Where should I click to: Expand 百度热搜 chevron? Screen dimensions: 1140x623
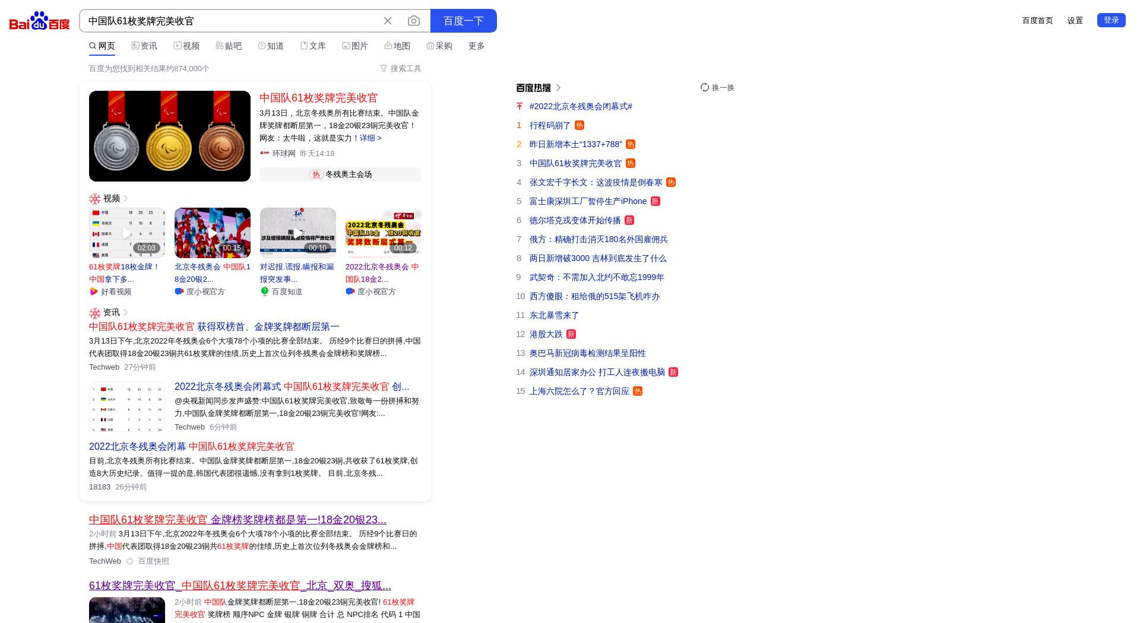pos(558,88)
